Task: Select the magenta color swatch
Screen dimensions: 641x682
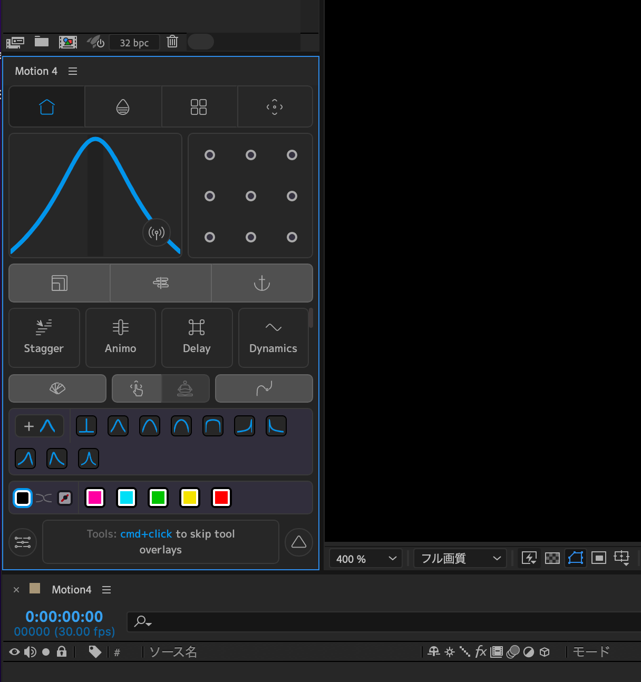Action: pyautogui.click(x=94, y=498)
